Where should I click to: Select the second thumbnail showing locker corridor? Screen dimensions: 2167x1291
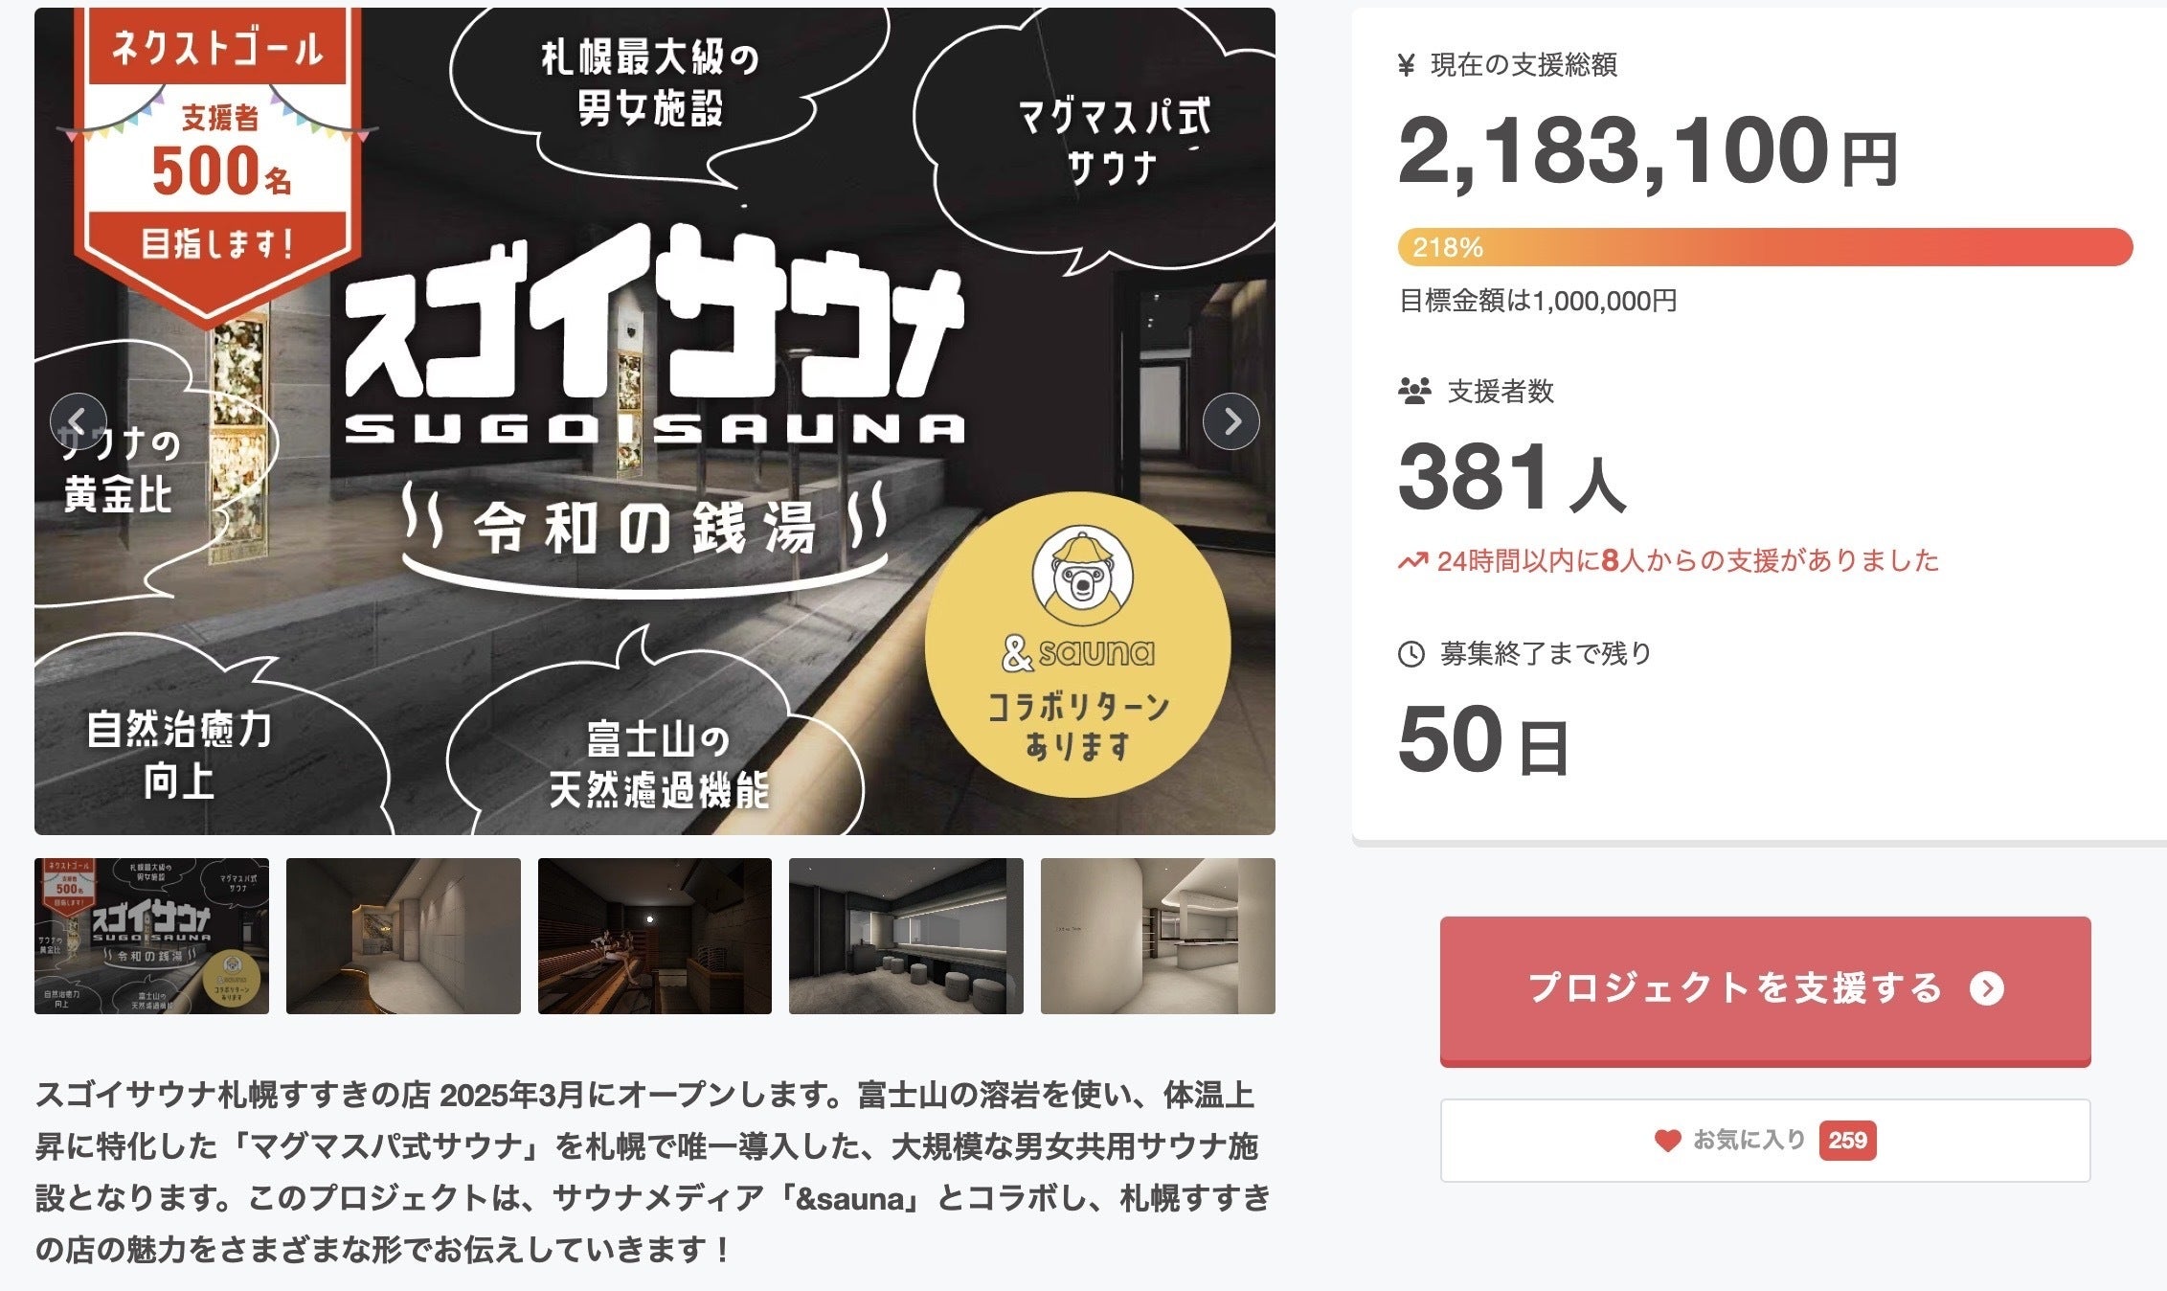403,936
